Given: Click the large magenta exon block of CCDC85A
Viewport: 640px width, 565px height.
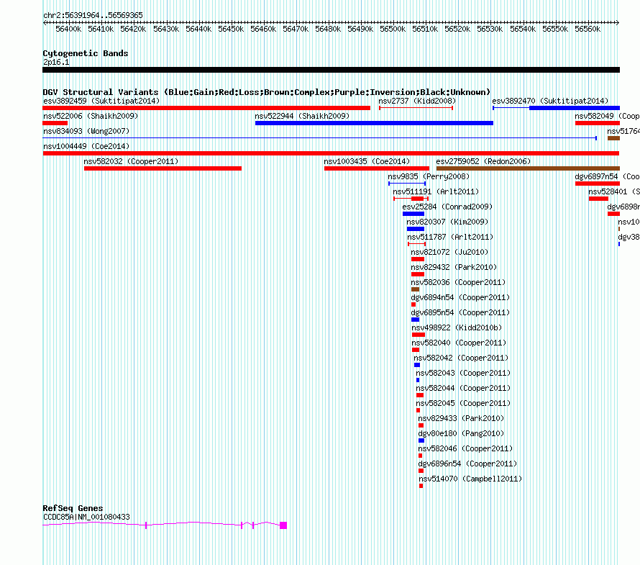Looking at the screenshot, I should (x=283, y=525).
